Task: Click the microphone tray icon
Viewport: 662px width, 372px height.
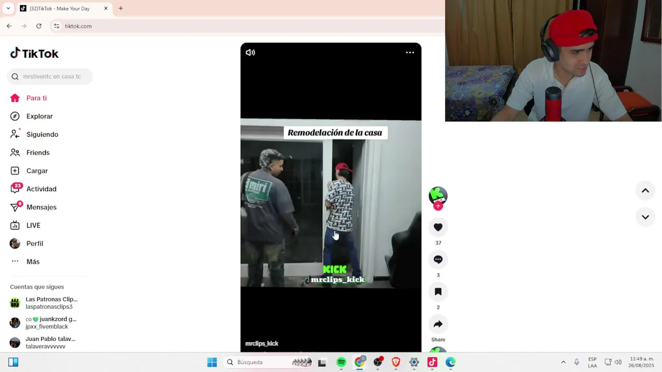Action: coord(577,362)
